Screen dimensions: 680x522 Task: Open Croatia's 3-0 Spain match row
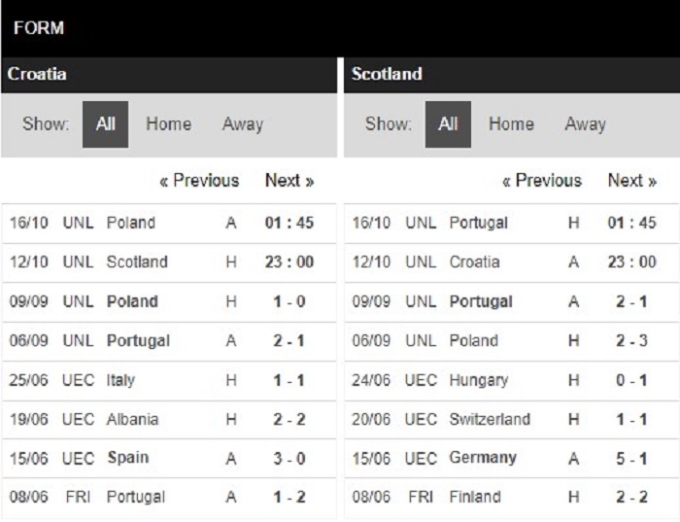pyautogui.click(x=169, y=459)
